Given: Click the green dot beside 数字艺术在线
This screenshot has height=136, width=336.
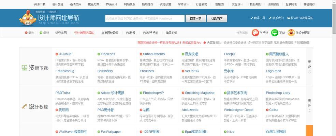Looking at the screenshot, I should click(225, 93).
